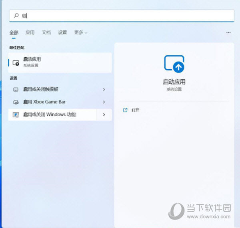Select the 全部 tab
The height and width of the screenshot is (228, 240).
(14, 32)
